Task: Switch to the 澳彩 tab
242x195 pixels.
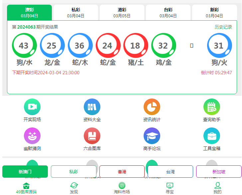Action: (30, 13)
